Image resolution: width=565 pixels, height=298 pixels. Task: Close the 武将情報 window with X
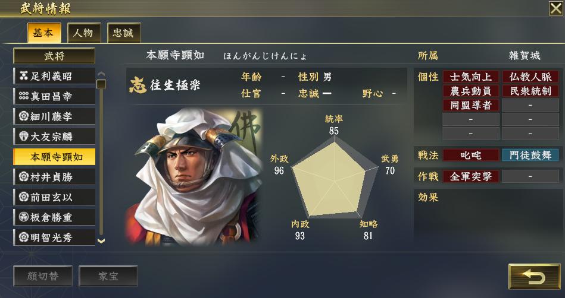pyautogui.click(x=555, y=8)
